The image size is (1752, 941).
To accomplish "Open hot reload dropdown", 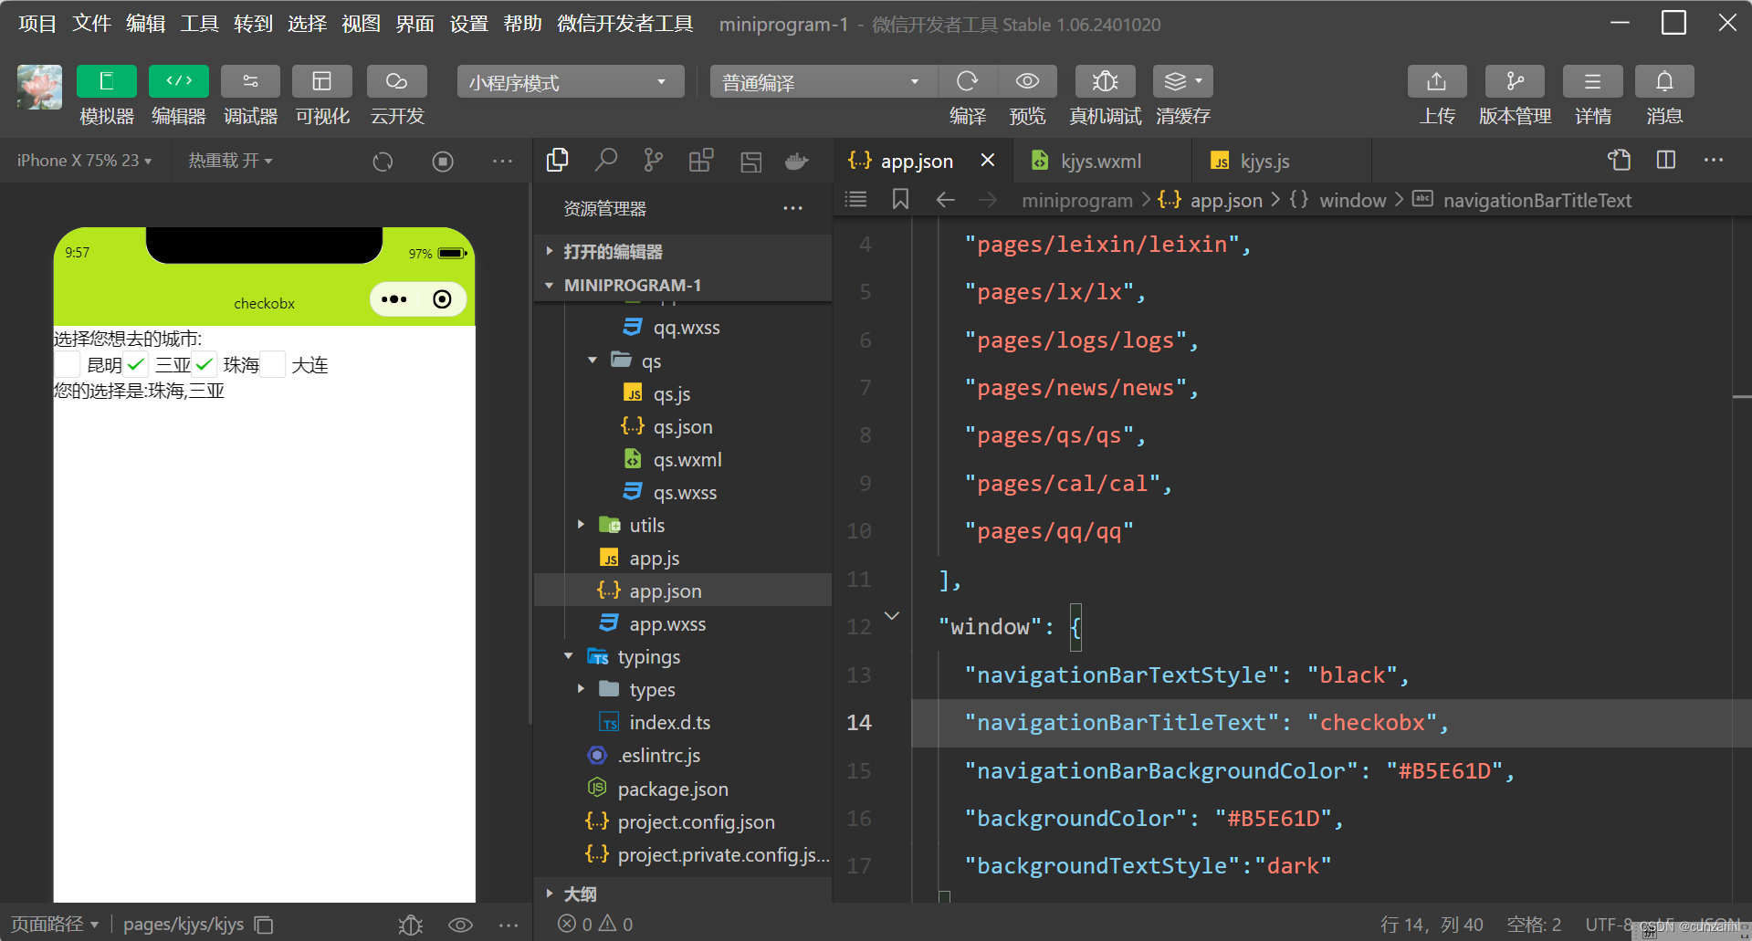I will tap(230, 161).
